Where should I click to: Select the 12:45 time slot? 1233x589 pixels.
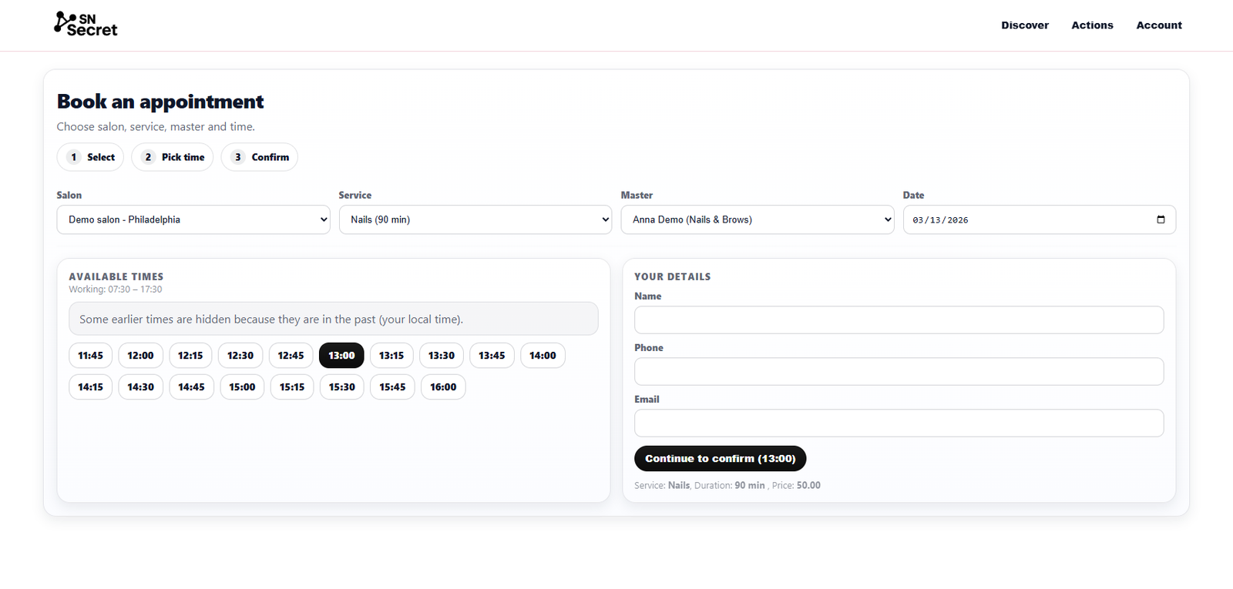[291, 356]
